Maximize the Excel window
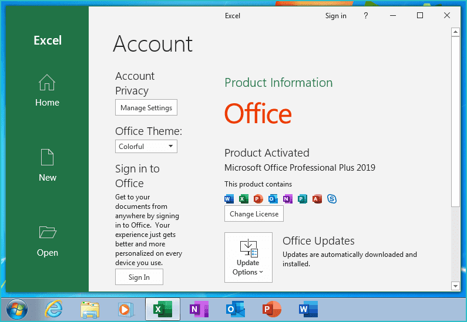467x322 pixels. tap(420, 15)
